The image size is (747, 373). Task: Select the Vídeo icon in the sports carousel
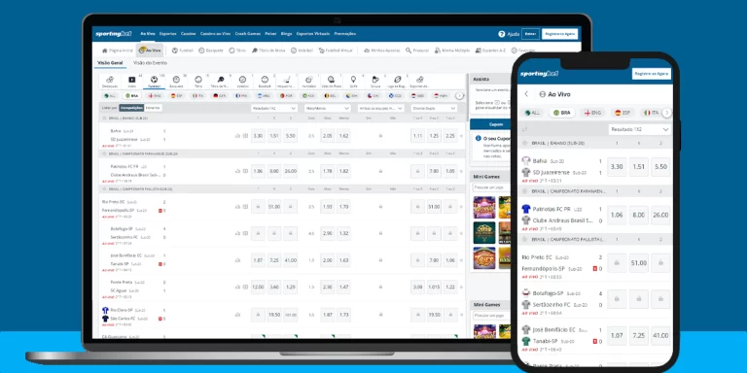132,82
